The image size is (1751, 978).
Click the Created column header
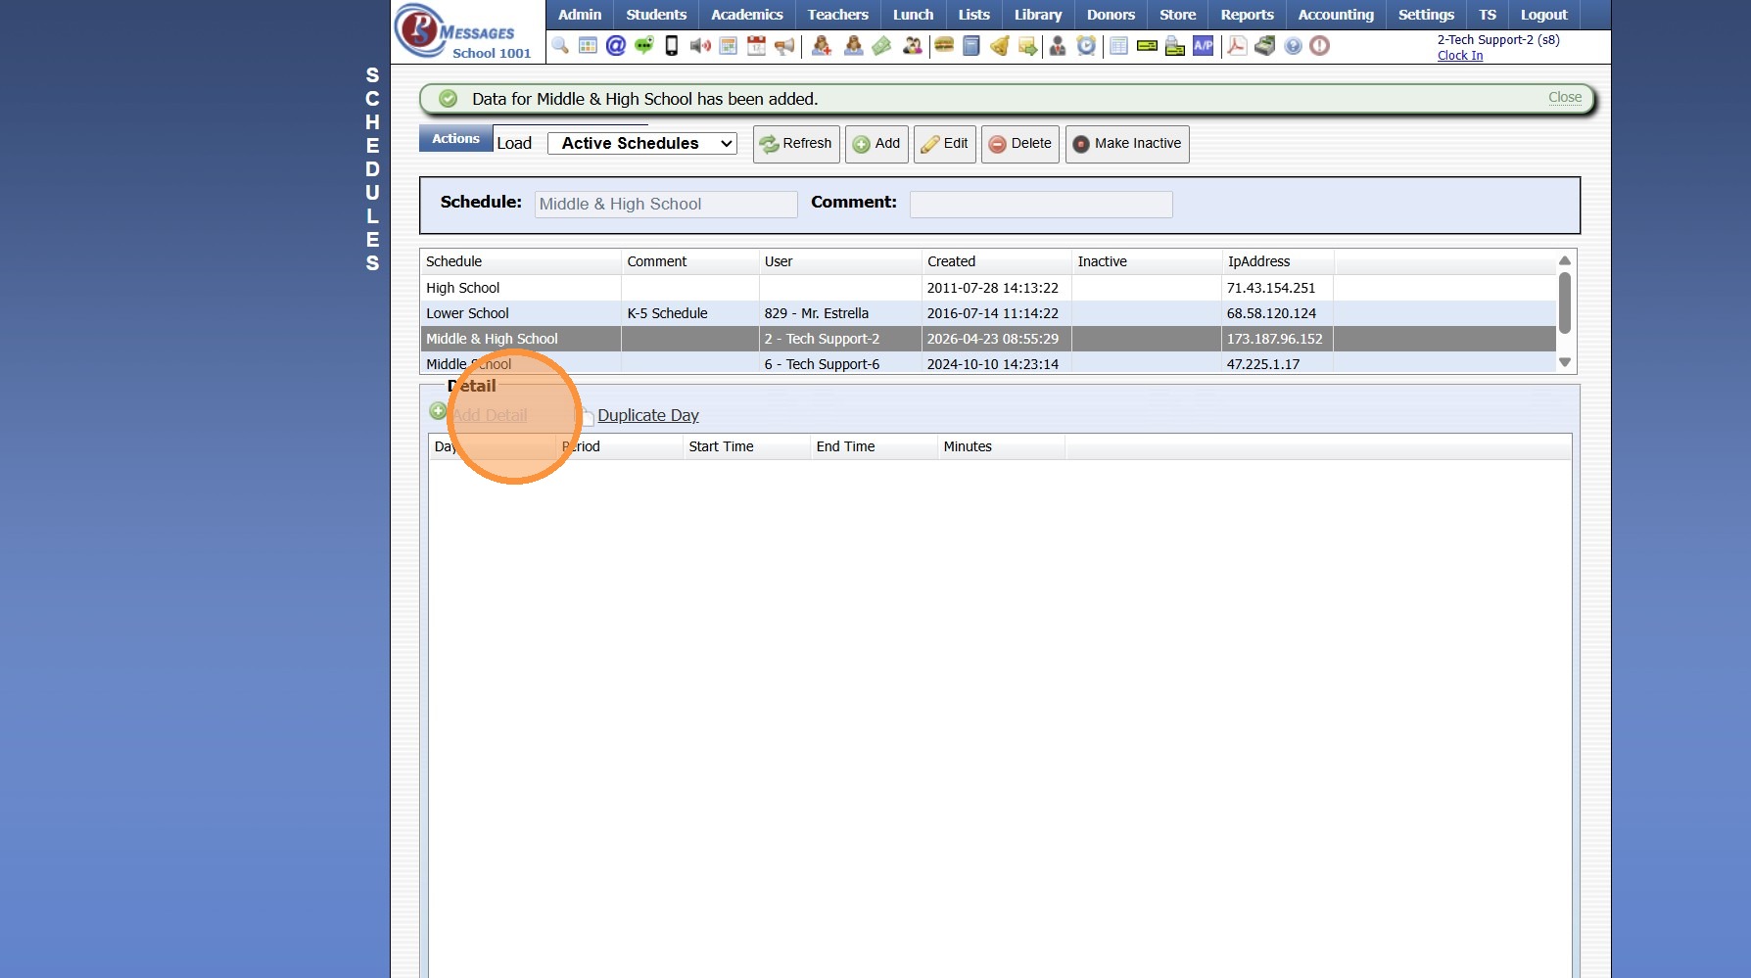coord(996,261)
